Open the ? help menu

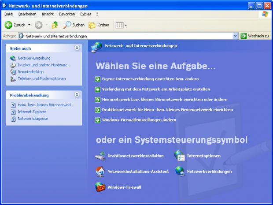[97, 14]
